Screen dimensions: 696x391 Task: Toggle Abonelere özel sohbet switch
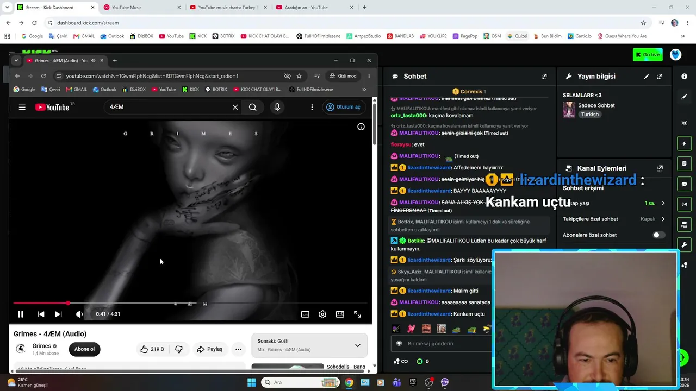pyautogui.click(x=658, y=235)
